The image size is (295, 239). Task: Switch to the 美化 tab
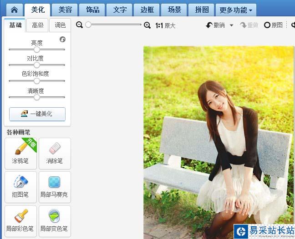point(38,10)
